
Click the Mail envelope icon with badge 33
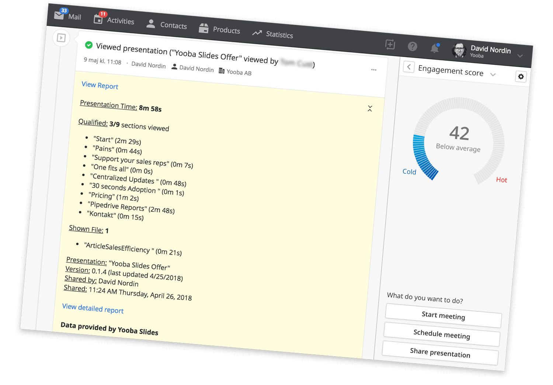(x=59, y=15)
